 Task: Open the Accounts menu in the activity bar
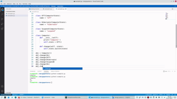(x=2, y=86)
